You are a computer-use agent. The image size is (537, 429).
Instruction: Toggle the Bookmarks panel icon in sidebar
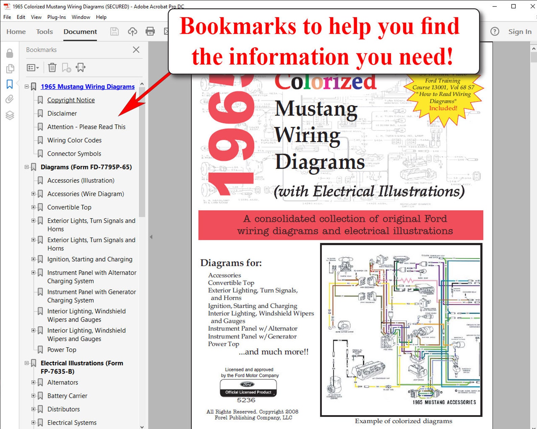point(10,84)
